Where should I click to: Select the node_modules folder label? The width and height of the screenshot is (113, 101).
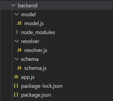38,32
